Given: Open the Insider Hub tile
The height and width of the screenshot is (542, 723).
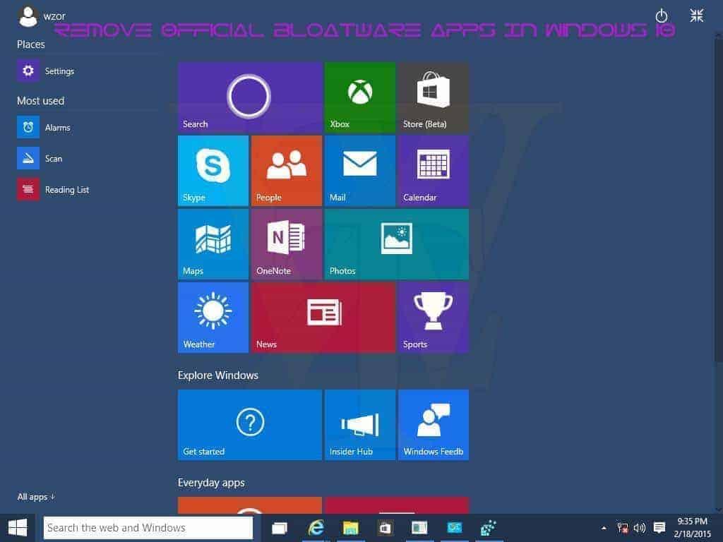Looking at the screenshot, I should pyautogui.click(x=360, y=425).
